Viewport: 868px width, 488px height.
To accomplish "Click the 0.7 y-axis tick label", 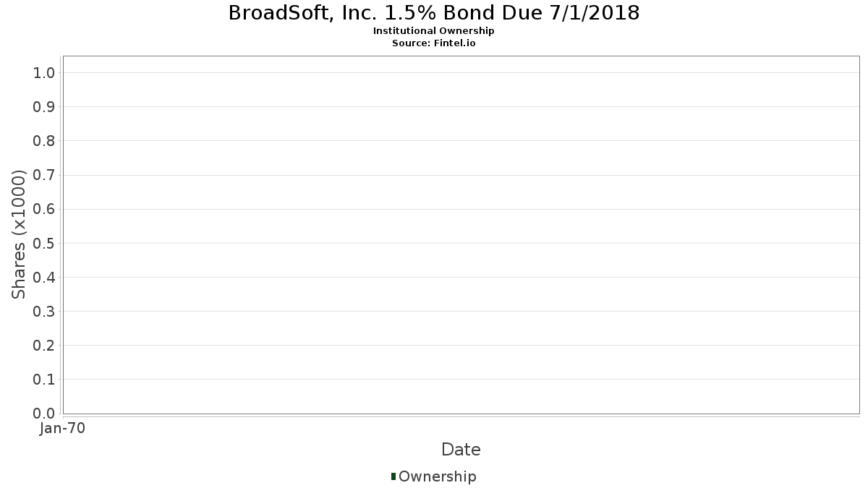I will coord(44,175).
